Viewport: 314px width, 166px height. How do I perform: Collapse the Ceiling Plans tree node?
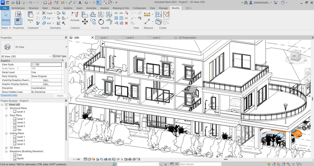(6, 133)
